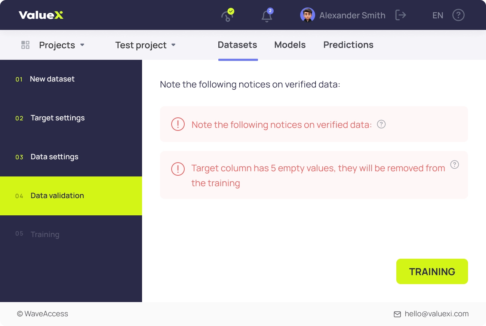Viewport: 486px width, 326px height.
Task: Click Alexander Smith's avatar
Action: (x=307, y=15)
